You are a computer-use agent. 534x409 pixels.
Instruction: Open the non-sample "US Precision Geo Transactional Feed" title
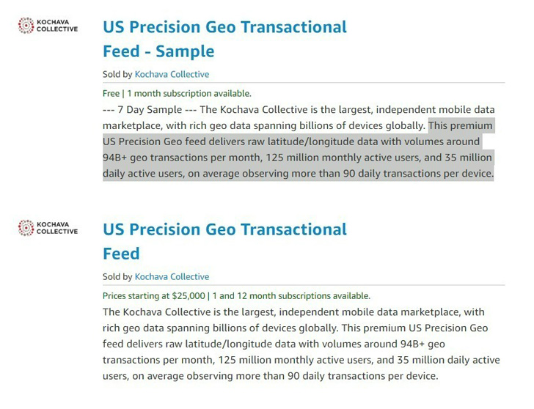[224, 230]
